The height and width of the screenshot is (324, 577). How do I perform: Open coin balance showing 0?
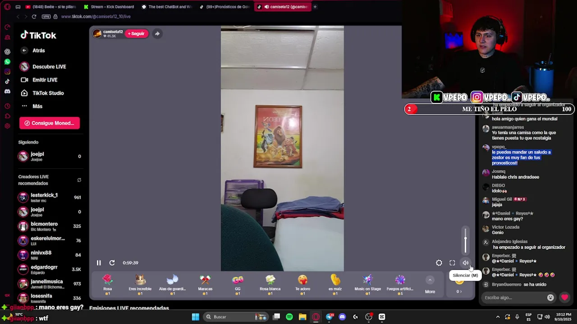pos(459,291)
